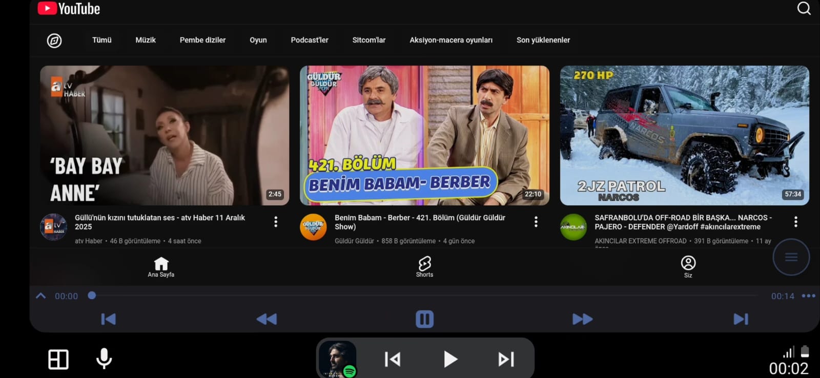This screenshot has width=820, height=378.
Task: Go to Ana Sayfa home tab
Action: 161,267
